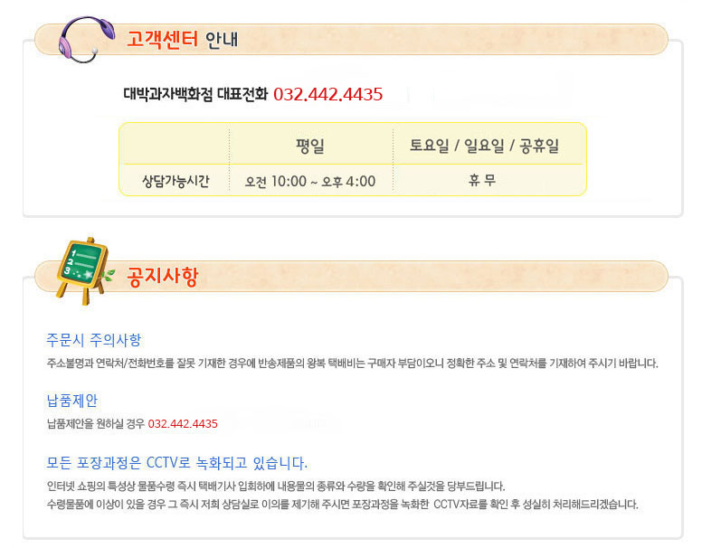Click the return shipping fee paragraph under 주문시 주의사항

pyautogui.click(x=352, y=364)
